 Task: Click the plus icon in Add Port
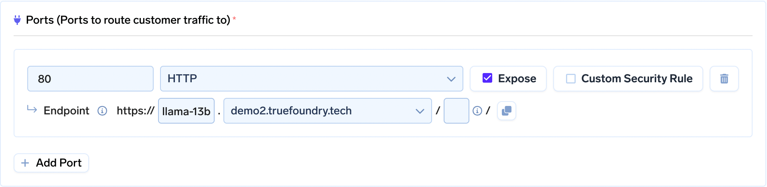25,163
